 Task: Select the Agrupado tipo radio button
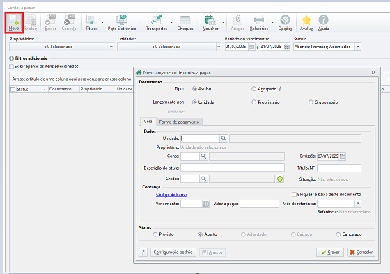[x=253, y=89]
